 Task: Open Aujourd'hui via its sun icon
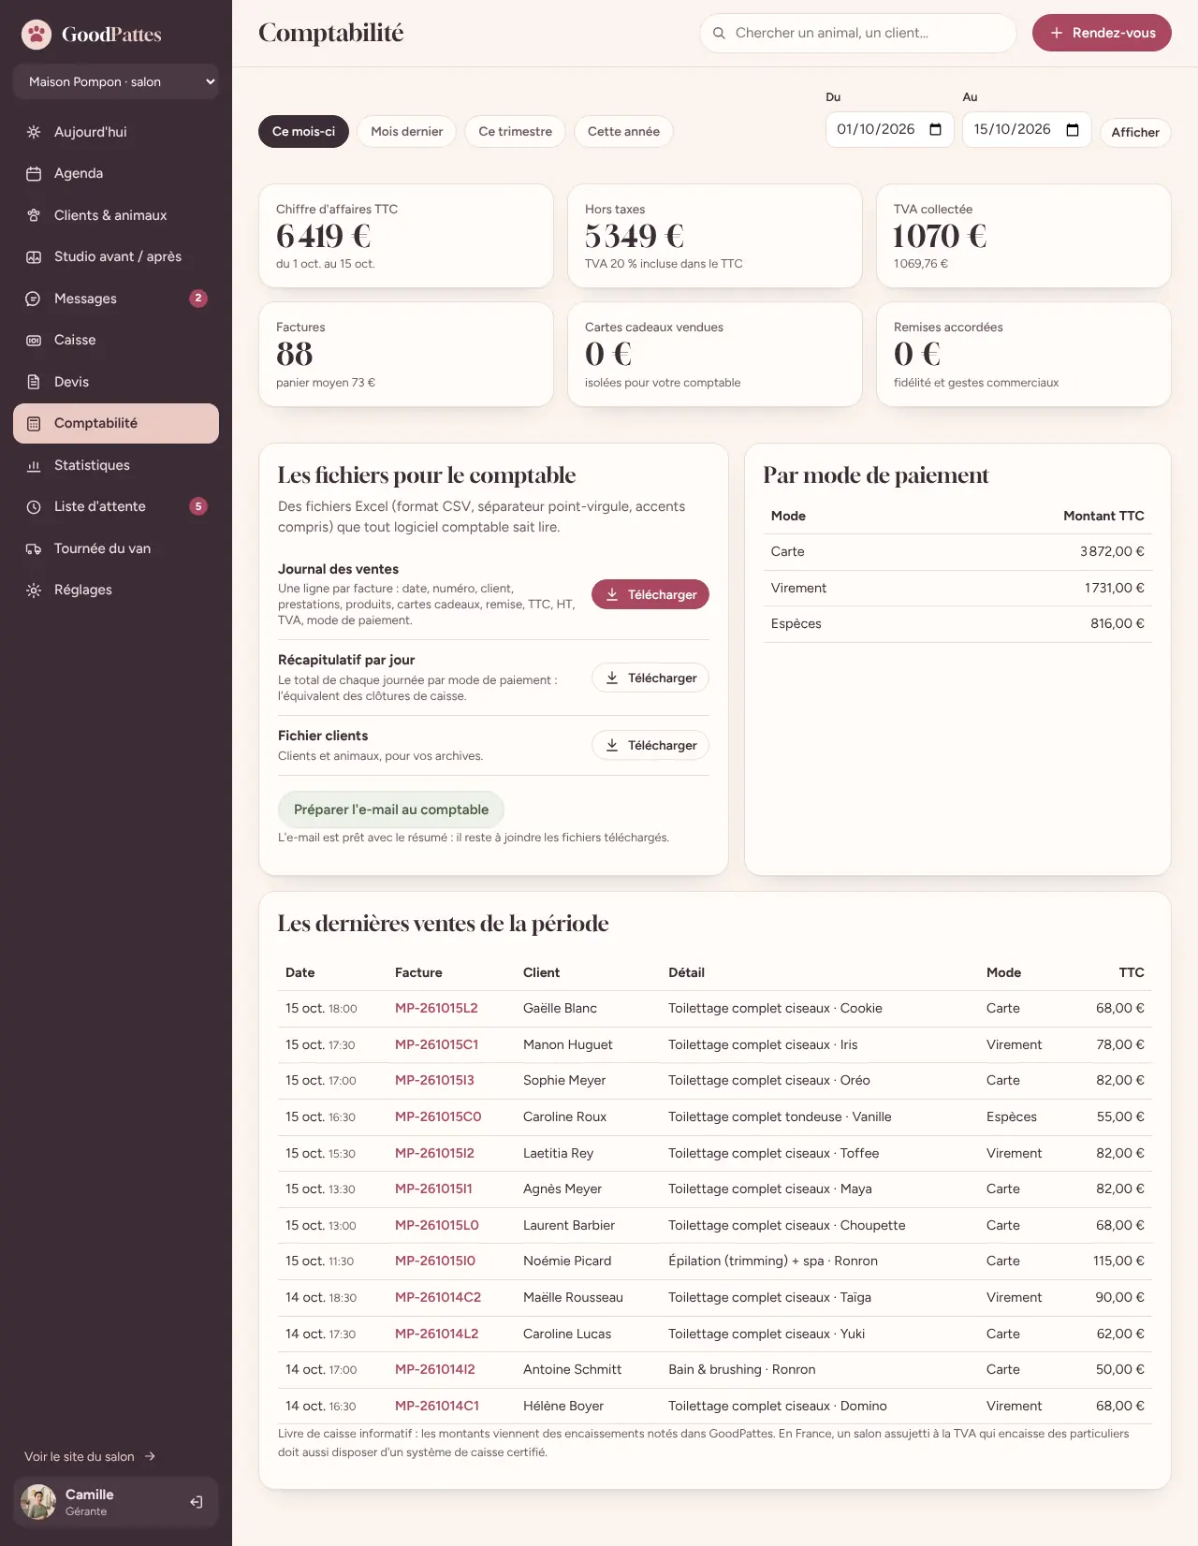34,132
